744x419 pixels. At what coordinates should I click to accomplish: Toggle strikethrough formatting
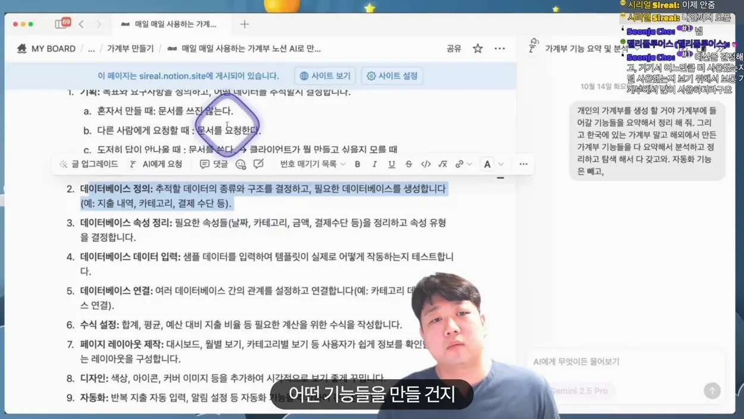pyautogui.click(x=409, y=164)
